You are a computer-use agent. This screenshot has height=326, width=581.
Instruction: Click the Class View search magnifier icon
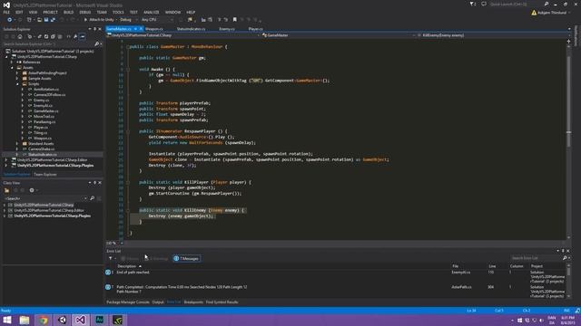tap(93, 198)
